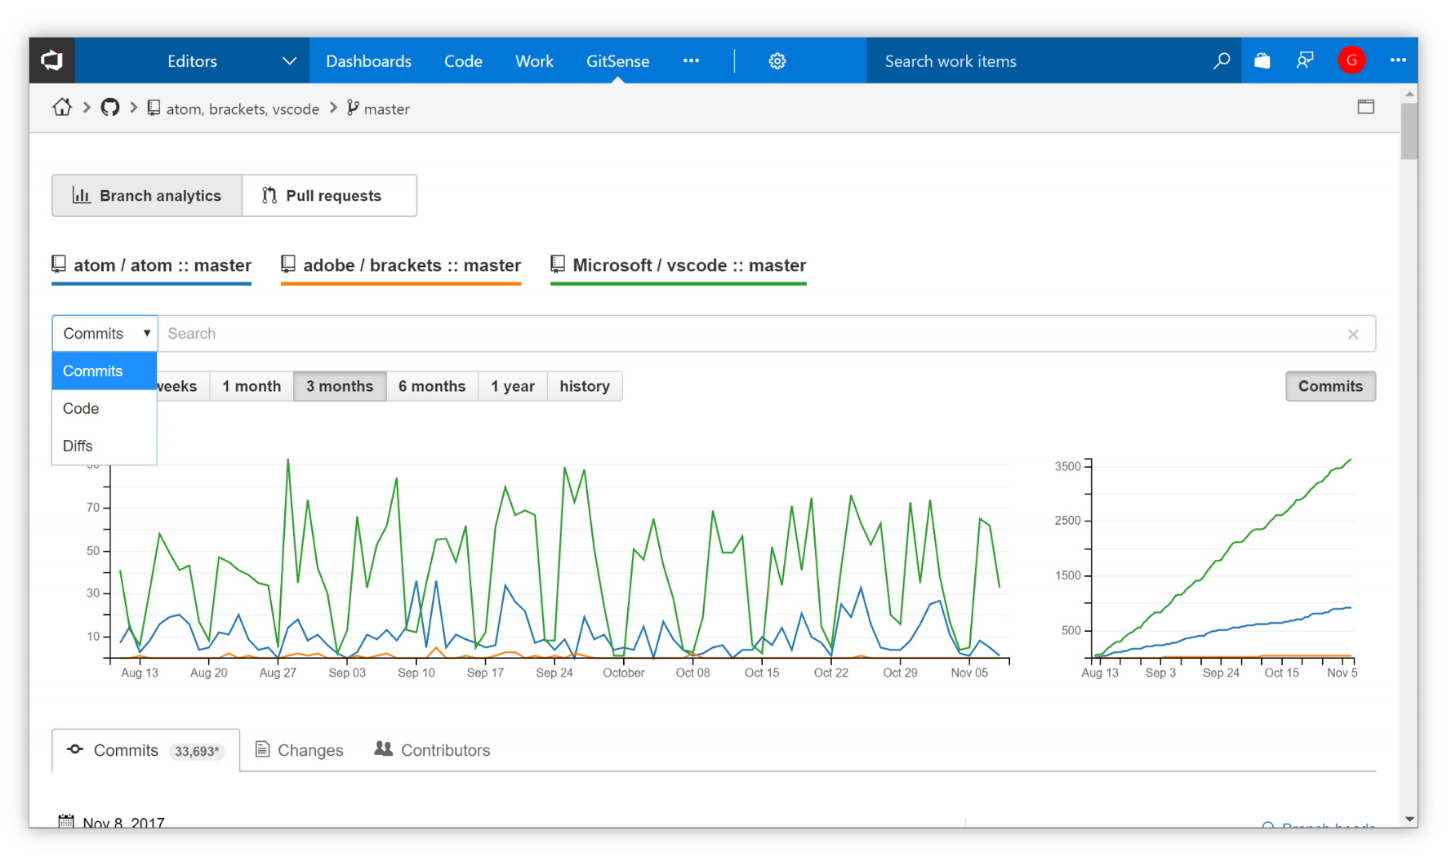Toggle full screen window icon
1447x857 pixels.
[1366, 107]
